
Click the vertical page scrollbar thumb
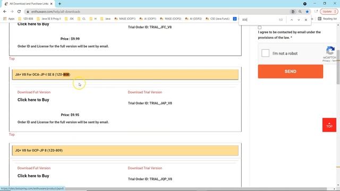338,67
